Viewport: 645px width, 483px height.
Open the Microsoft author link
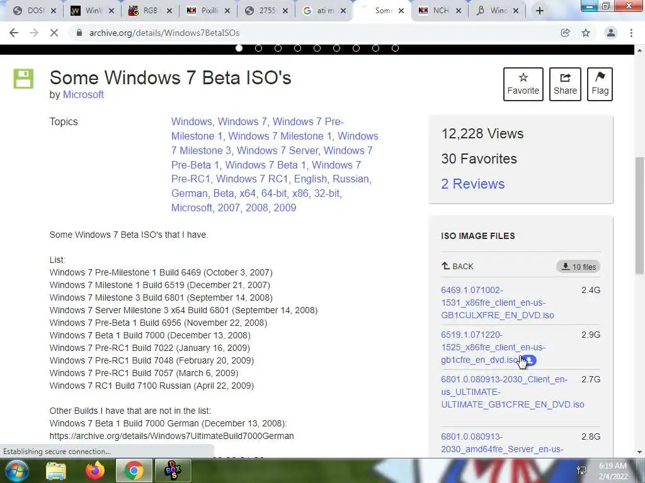click(83, 94)
